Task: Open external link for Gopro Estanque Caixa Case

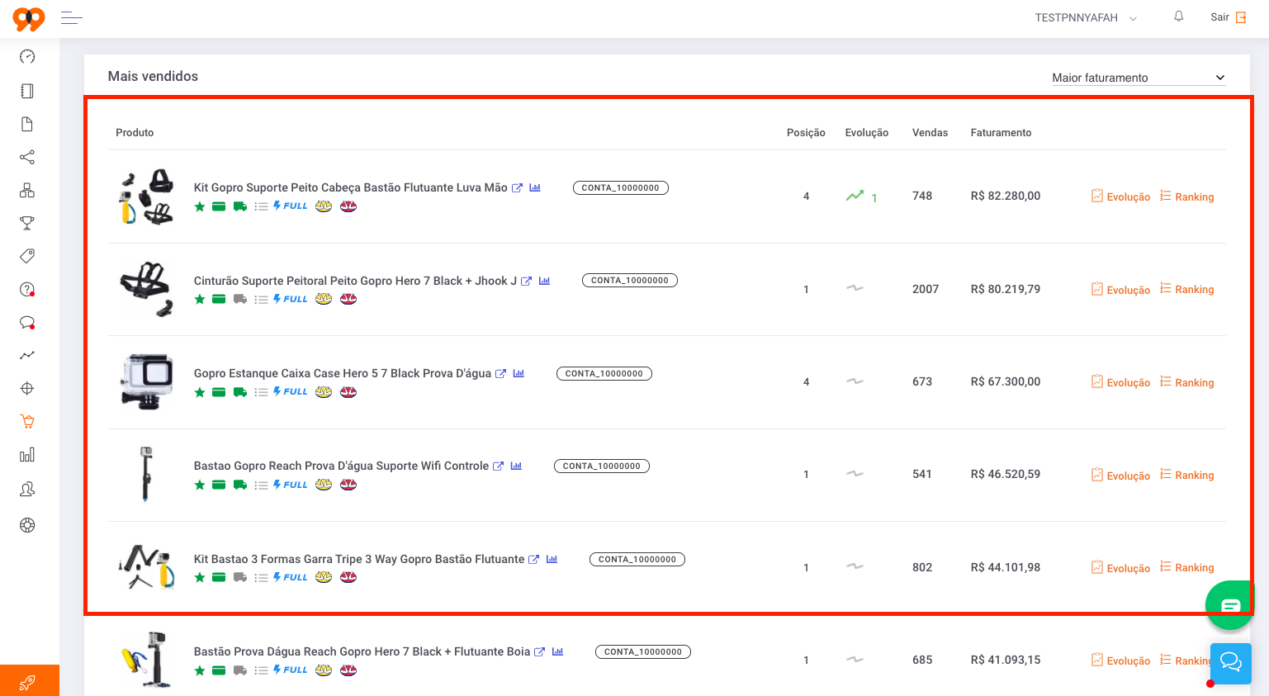Action: (500, 374)
